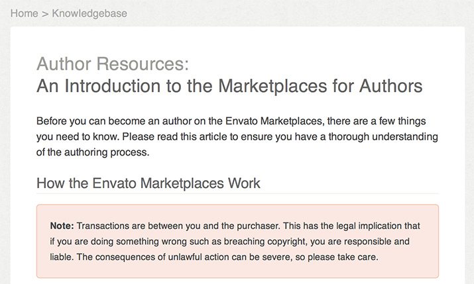Click the 'of the authoring process.' line

93,152
